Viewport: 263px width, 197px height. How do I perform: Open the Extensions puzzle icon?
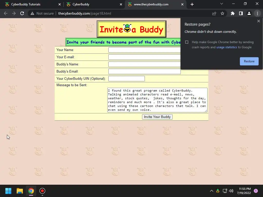(x=233, y=13)
